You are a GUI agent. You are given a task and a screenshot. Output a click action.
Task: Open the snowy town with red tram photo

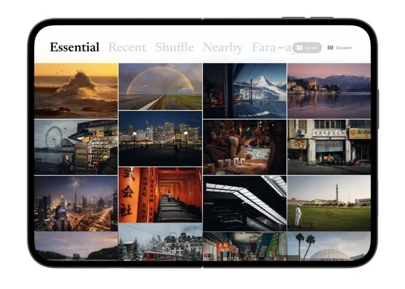[160, 242]
